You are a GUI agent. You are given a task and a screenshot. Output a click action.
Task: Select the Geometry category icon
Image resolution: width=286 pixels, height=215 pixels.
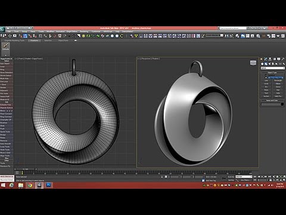pyautogui.click(x=262, y=64)
